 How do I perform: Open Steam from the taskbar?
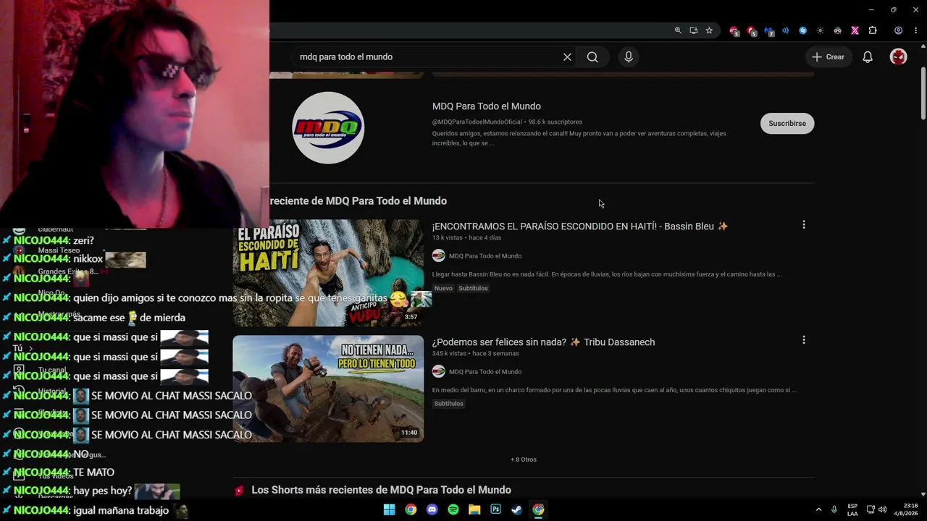coord(516,509)
